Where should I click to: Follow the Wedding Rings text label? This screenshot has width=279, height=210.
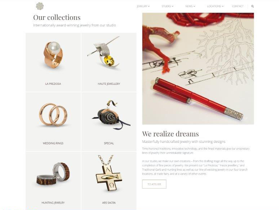pos(53,143)
